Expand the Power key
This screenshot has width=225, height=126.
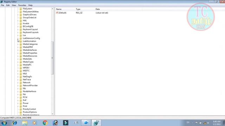[x=18, y=103]
